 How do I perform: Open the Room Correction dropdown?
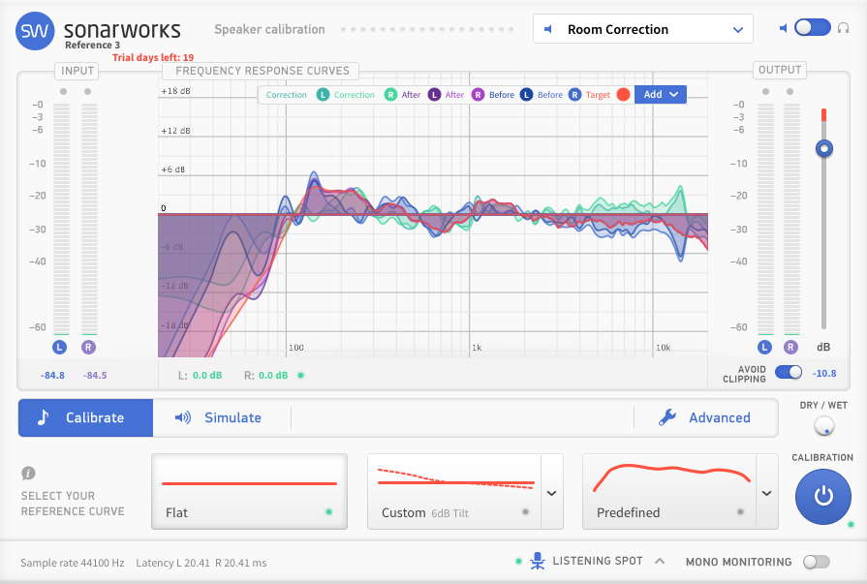pyautogui.click(x=642, y=29)
